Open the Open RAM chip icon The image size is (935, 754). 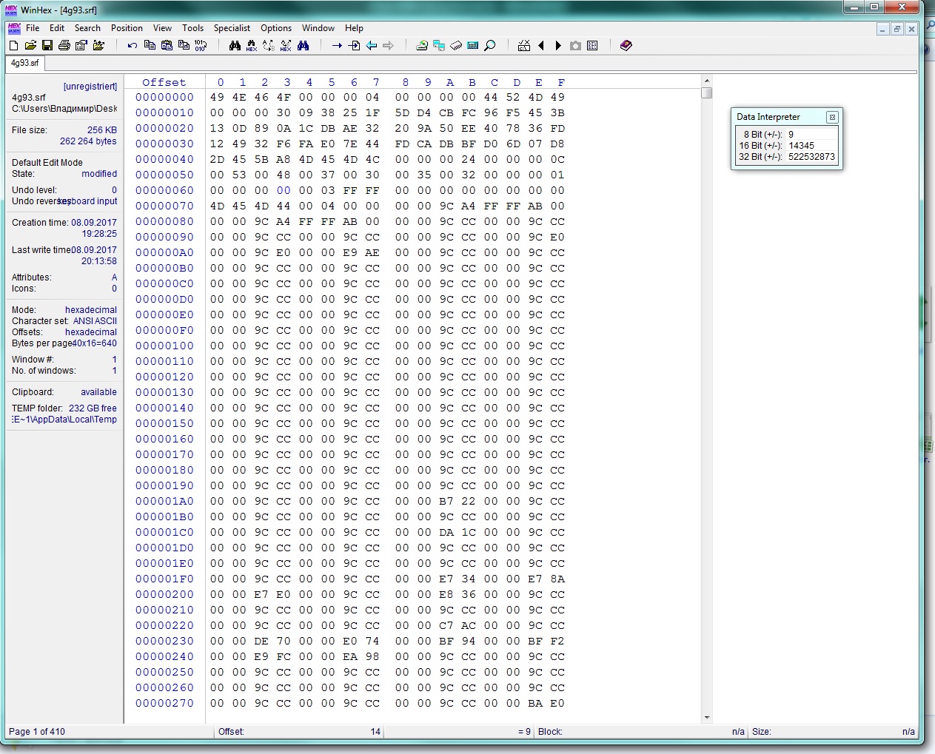pos(456,46)
